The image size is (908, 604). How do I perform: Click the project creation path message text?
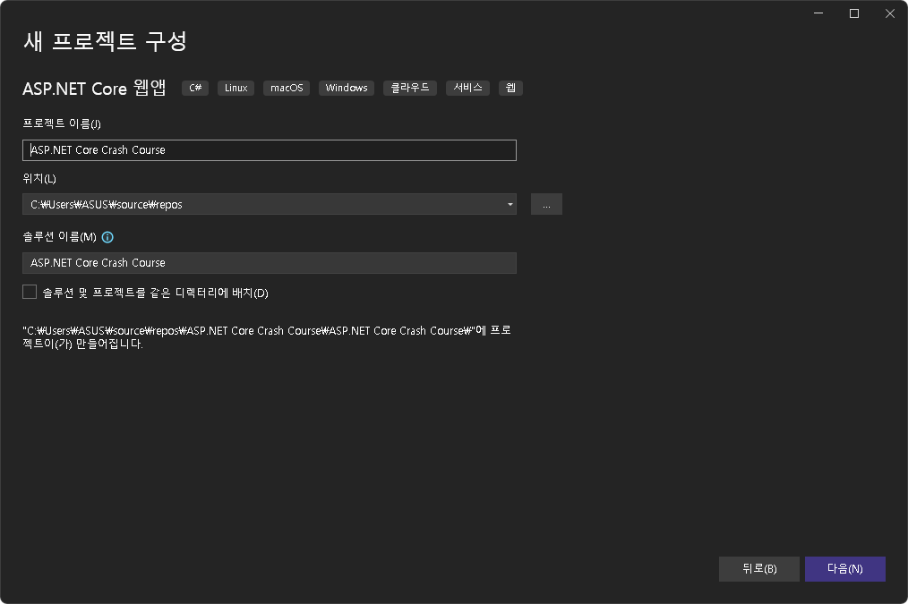tap(267, 336)
